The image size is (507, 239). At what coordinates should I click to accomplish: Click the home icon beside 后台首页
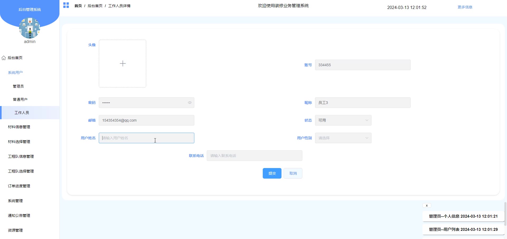coord(4,58)
